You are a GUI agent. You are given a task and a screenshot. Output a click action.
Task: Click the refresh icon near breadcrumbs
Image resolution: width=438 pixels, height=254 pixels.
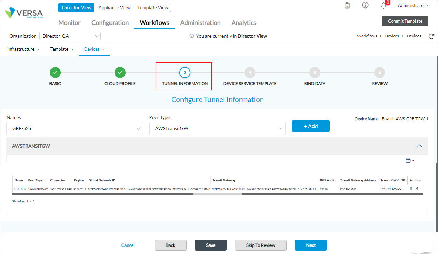(431, 36)
